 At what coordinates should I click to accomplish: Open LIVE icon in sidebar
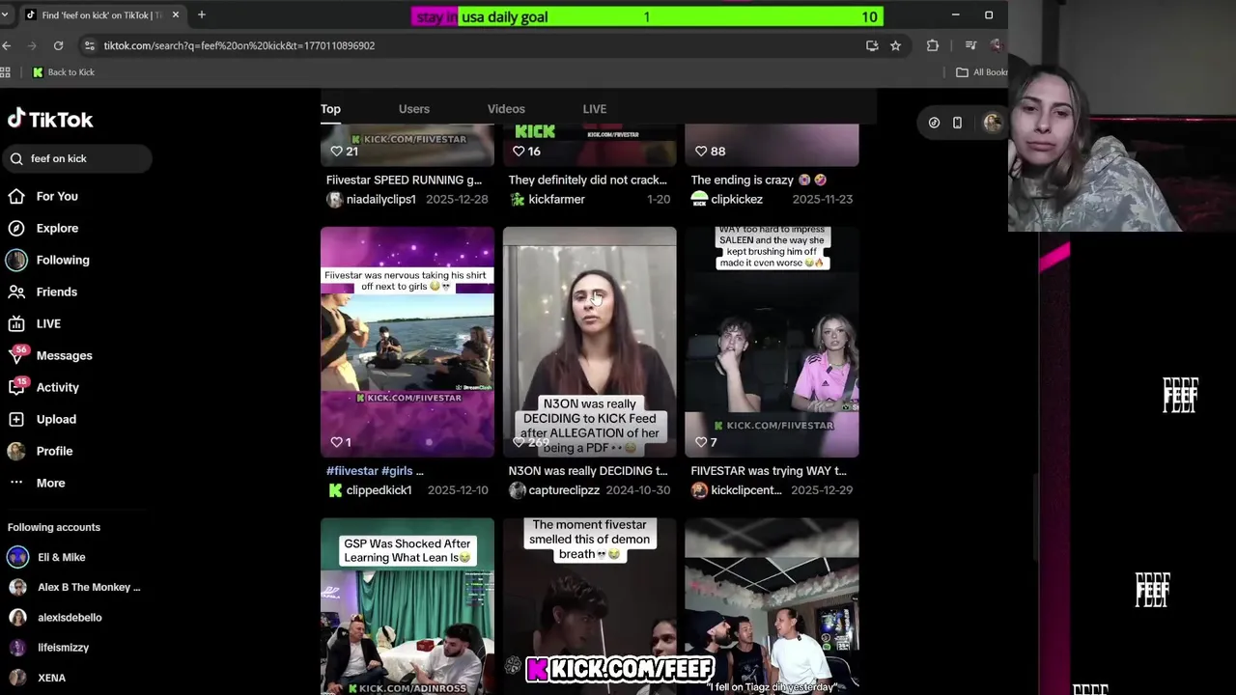coord(16,323)
